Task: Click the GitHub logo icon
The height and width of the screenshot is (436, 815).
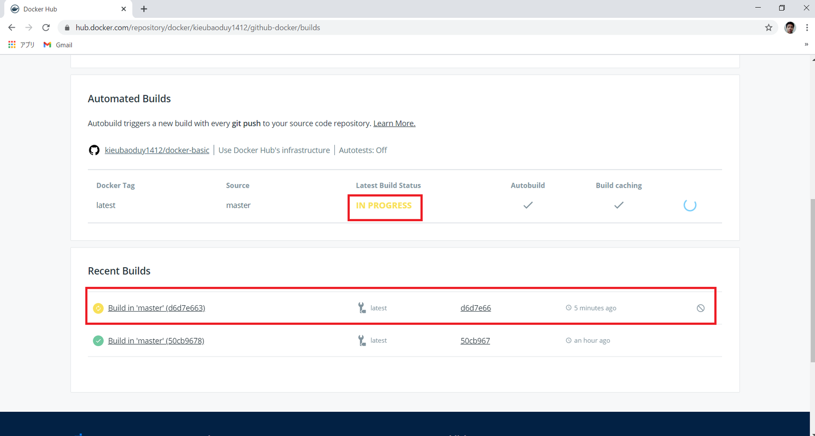Action: pyautogui.click(x=94, y=150)
